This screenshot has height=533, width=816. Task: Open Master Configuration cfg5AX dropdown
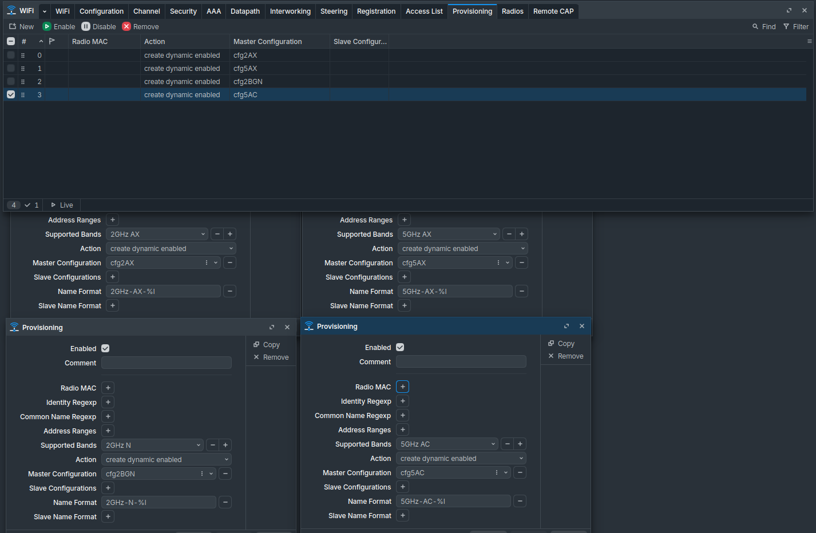point(507,263)
